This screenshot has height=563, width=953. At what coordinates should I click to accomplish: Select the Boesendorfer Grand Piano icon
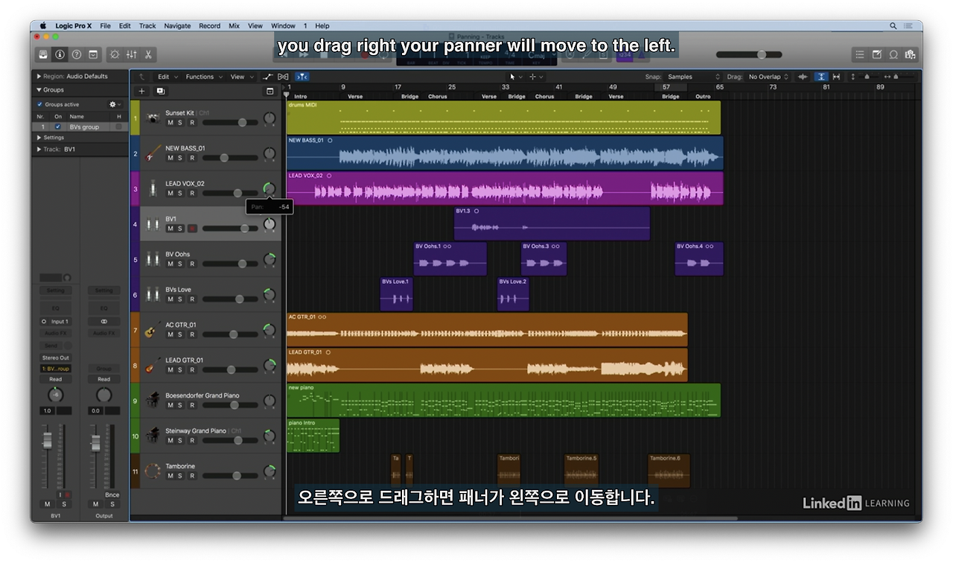tap(153, 400)
